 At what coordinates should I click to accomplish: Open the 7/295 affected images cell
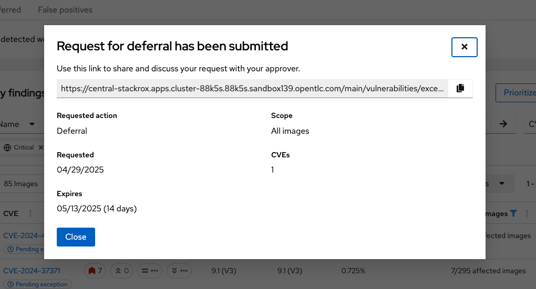tap(488, 271)
